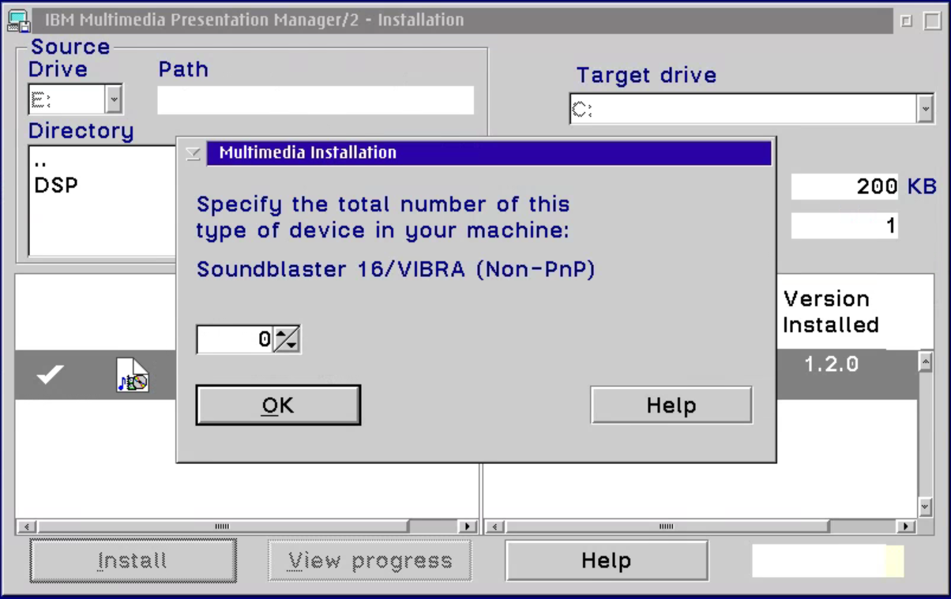Maximize the installation window
Screen dimensions: 951x599
point(931,21)
